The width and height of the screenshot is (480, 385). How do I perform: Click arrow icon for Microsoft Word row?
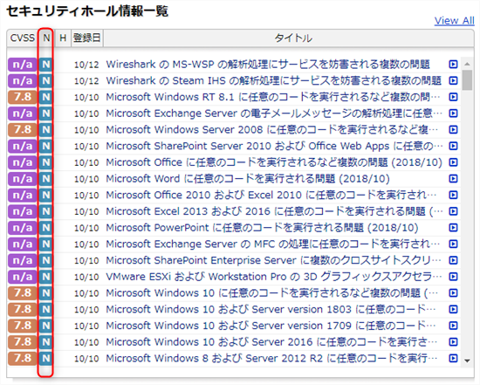click(x=453, y=179)
